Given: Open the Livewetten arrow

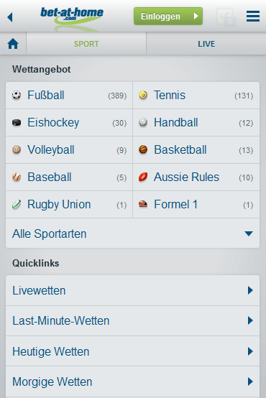Looking at the screenshot, I should click(x=250, y=290).
